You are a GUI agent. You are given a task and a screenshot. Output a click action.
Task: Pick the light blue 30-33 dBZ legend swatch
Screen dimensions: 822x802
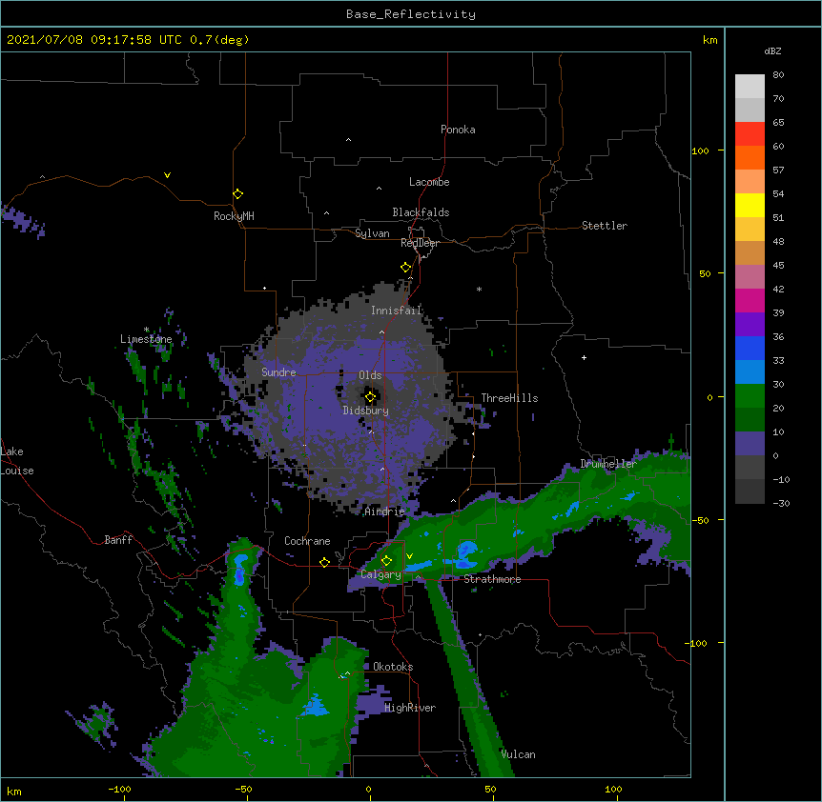click(750, 371)
